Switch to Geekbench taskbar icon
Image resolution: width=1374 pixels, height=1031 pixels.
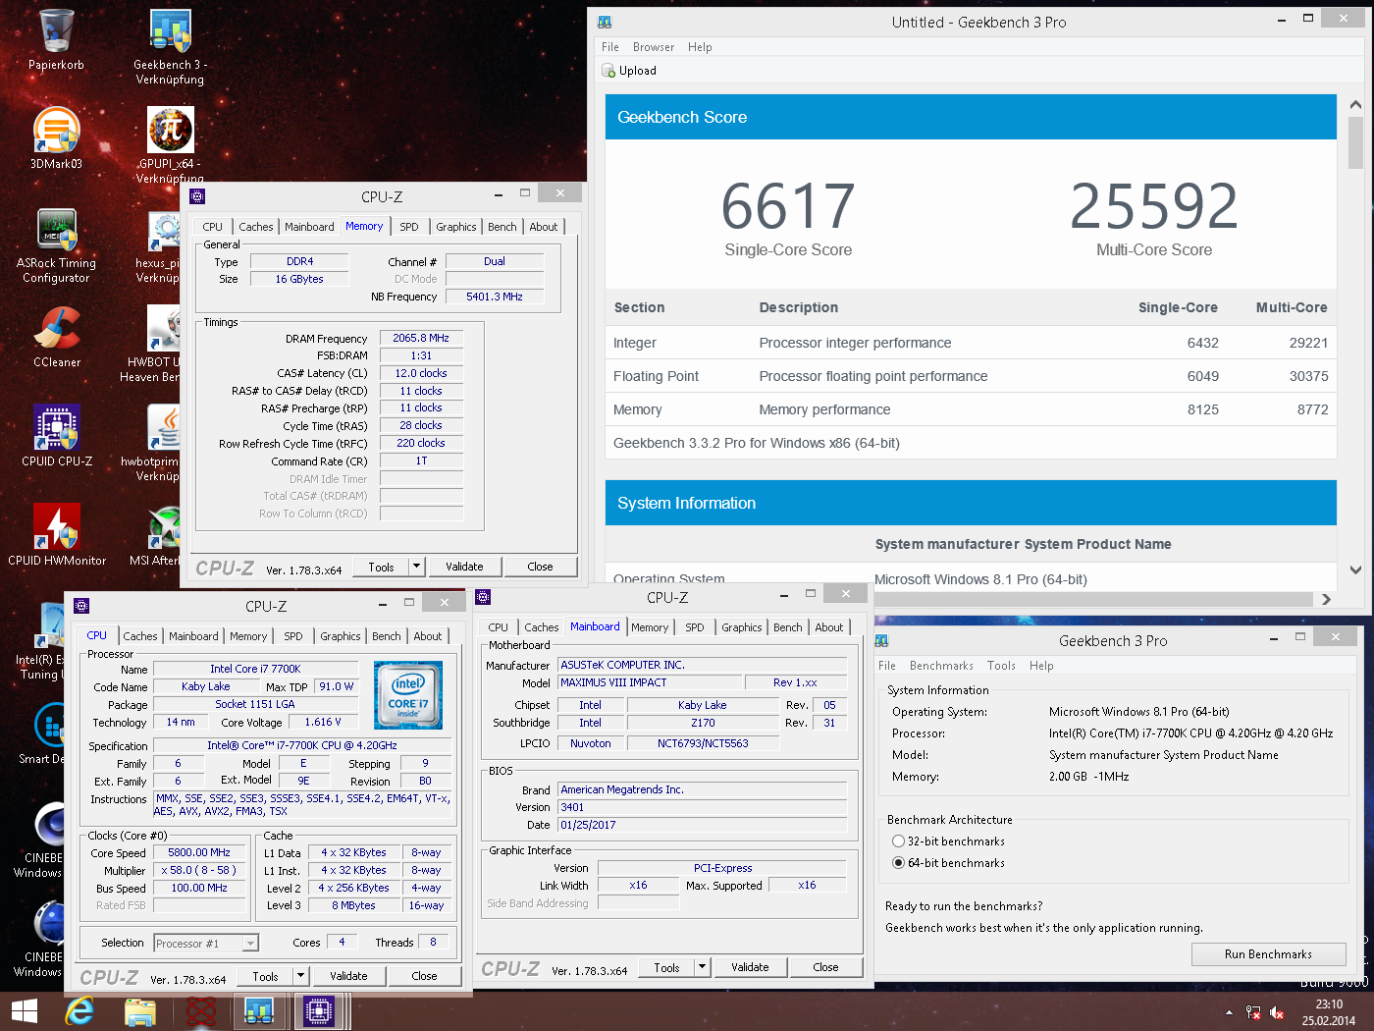[x=260, y=1010]
